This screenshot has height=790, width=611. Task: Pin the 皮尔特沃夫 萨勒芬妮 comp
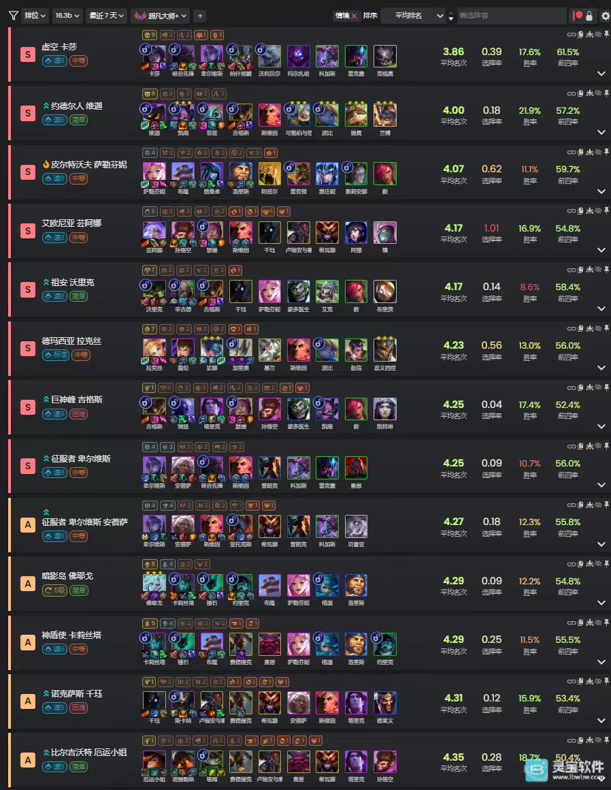[606, 152]
